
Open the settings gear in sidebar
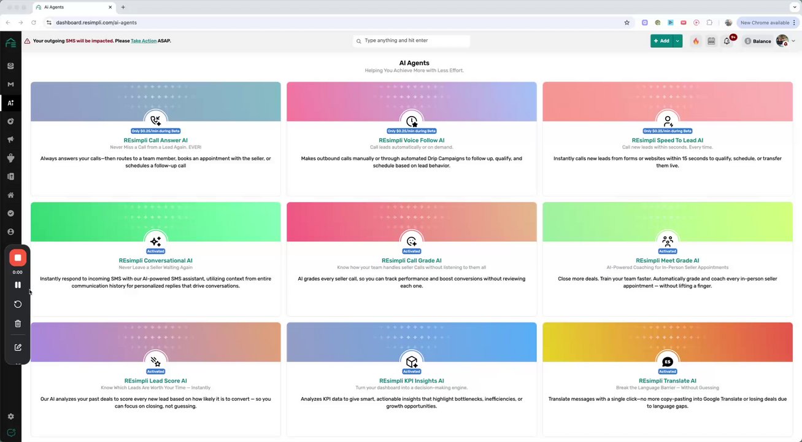pyautogui.click(x=10, y=416)
